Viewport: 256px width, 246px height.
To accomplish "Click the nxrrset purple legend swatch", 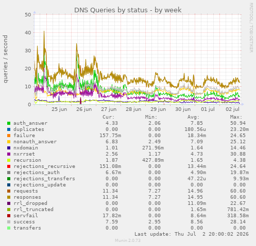I will pyautogui.click(x=9, y=154).
